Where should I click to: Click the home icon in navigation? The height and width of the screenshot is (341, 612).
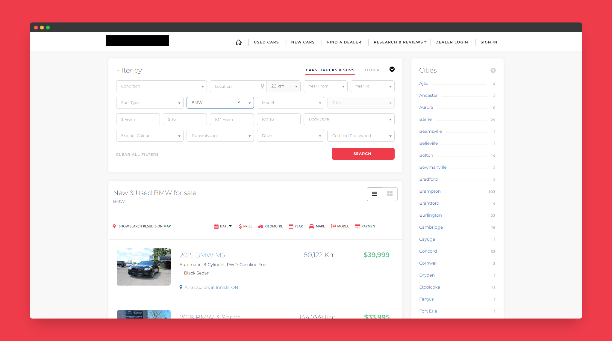point(238,42)
